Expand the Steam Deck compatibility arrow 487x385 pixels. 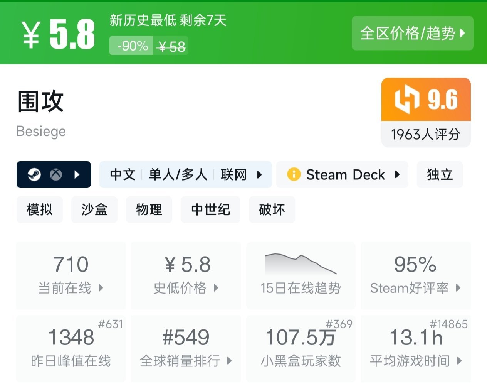pyautogui.click(x=397, y=174)
